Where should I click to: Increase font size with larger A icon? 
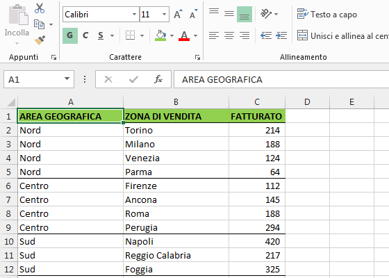(178, 14)
